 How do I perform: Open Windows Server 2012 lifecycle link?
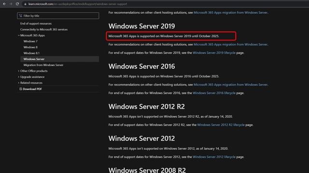(x=214, y=157)
